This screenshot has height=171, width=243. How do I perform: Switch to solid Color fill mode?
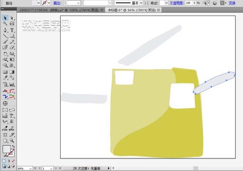(x=4, y=161)
